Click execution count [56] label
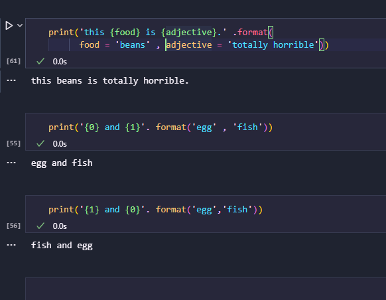386x300 pixels. click(13, 226)
